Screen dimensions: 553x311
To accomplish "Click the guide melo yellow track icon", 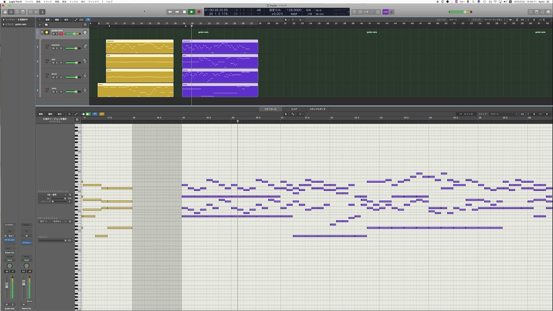I will (47, 32).
